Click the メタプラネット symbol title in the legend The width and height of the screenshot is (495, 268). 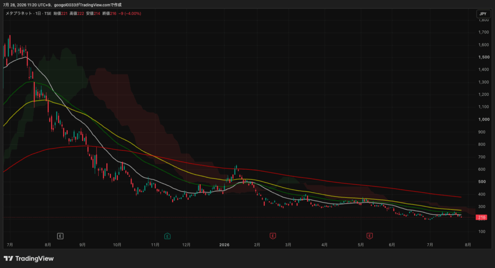click(x=19, y=14)
